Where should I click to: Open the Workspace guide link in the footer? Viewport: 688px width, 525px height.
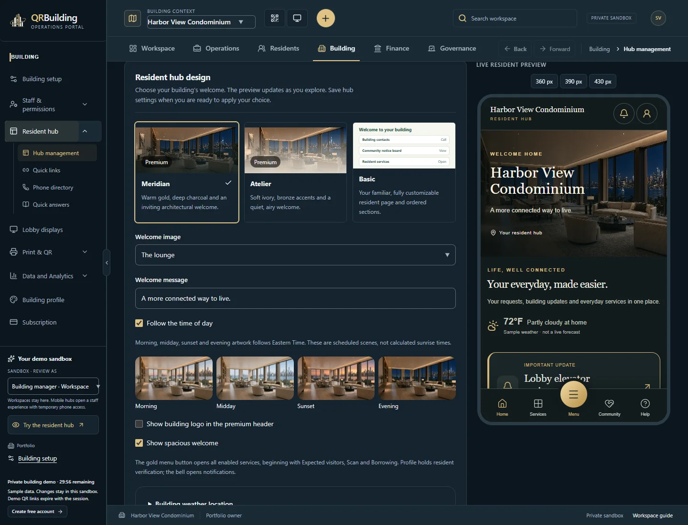point(652,515)
